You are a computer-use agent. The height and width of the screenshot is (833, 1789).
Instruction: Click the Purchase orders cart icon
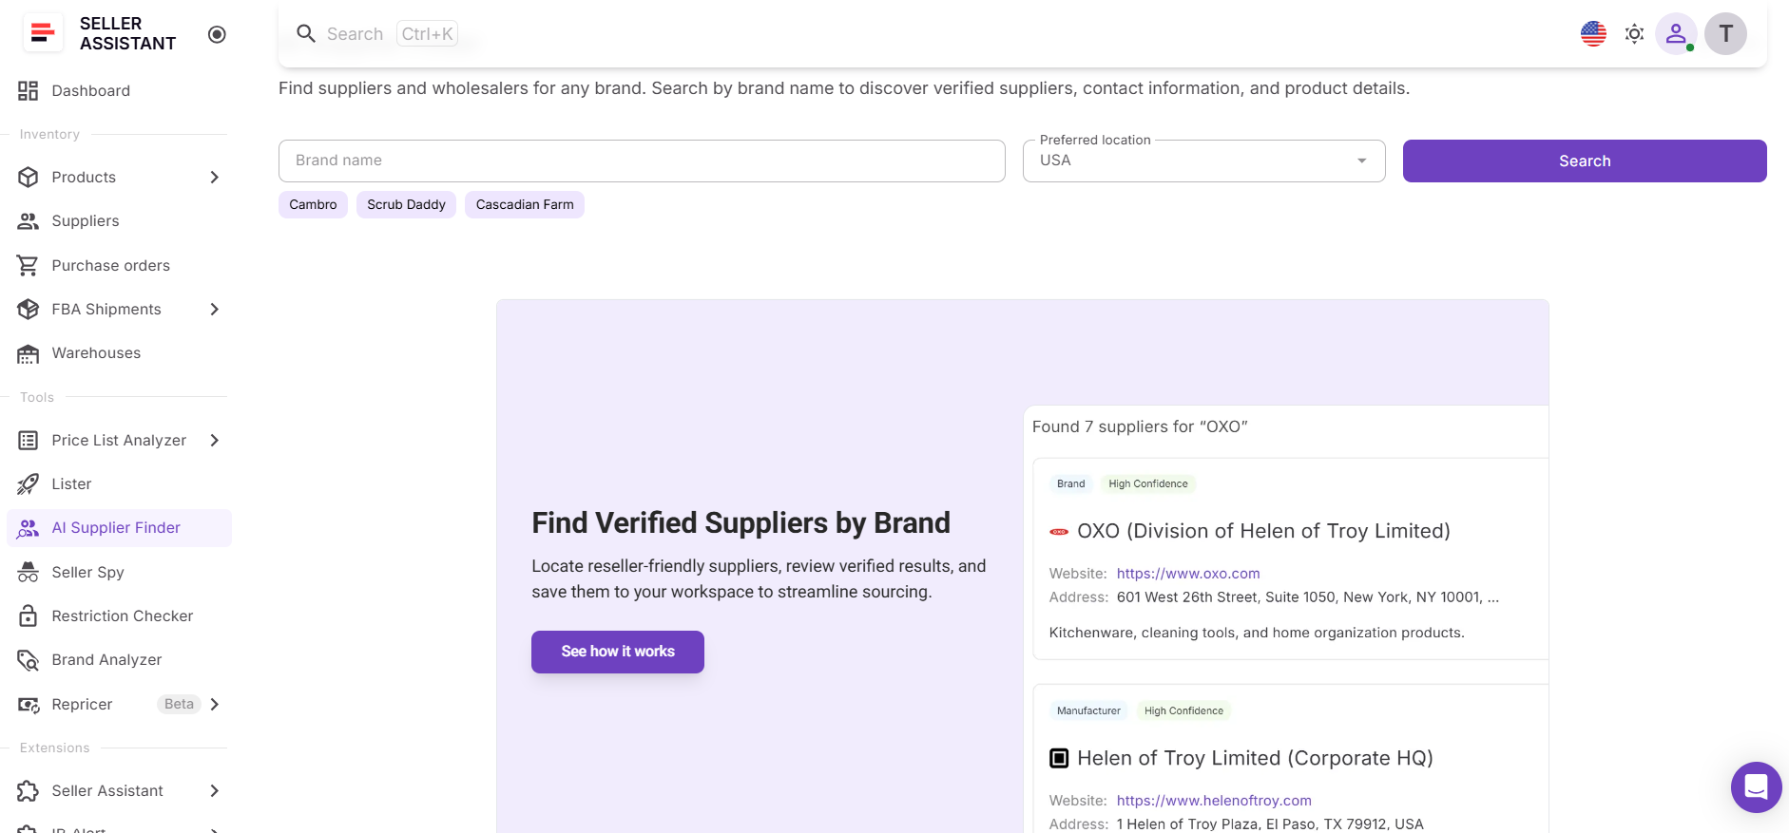pyautogui.click(x=29, y=265)
